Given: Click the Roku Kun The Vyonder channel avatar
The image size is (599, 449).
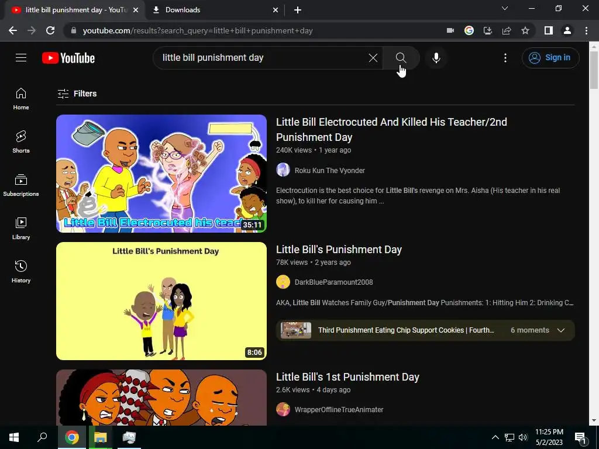Looking at the screenshot, I should click(x=283, y=170).
